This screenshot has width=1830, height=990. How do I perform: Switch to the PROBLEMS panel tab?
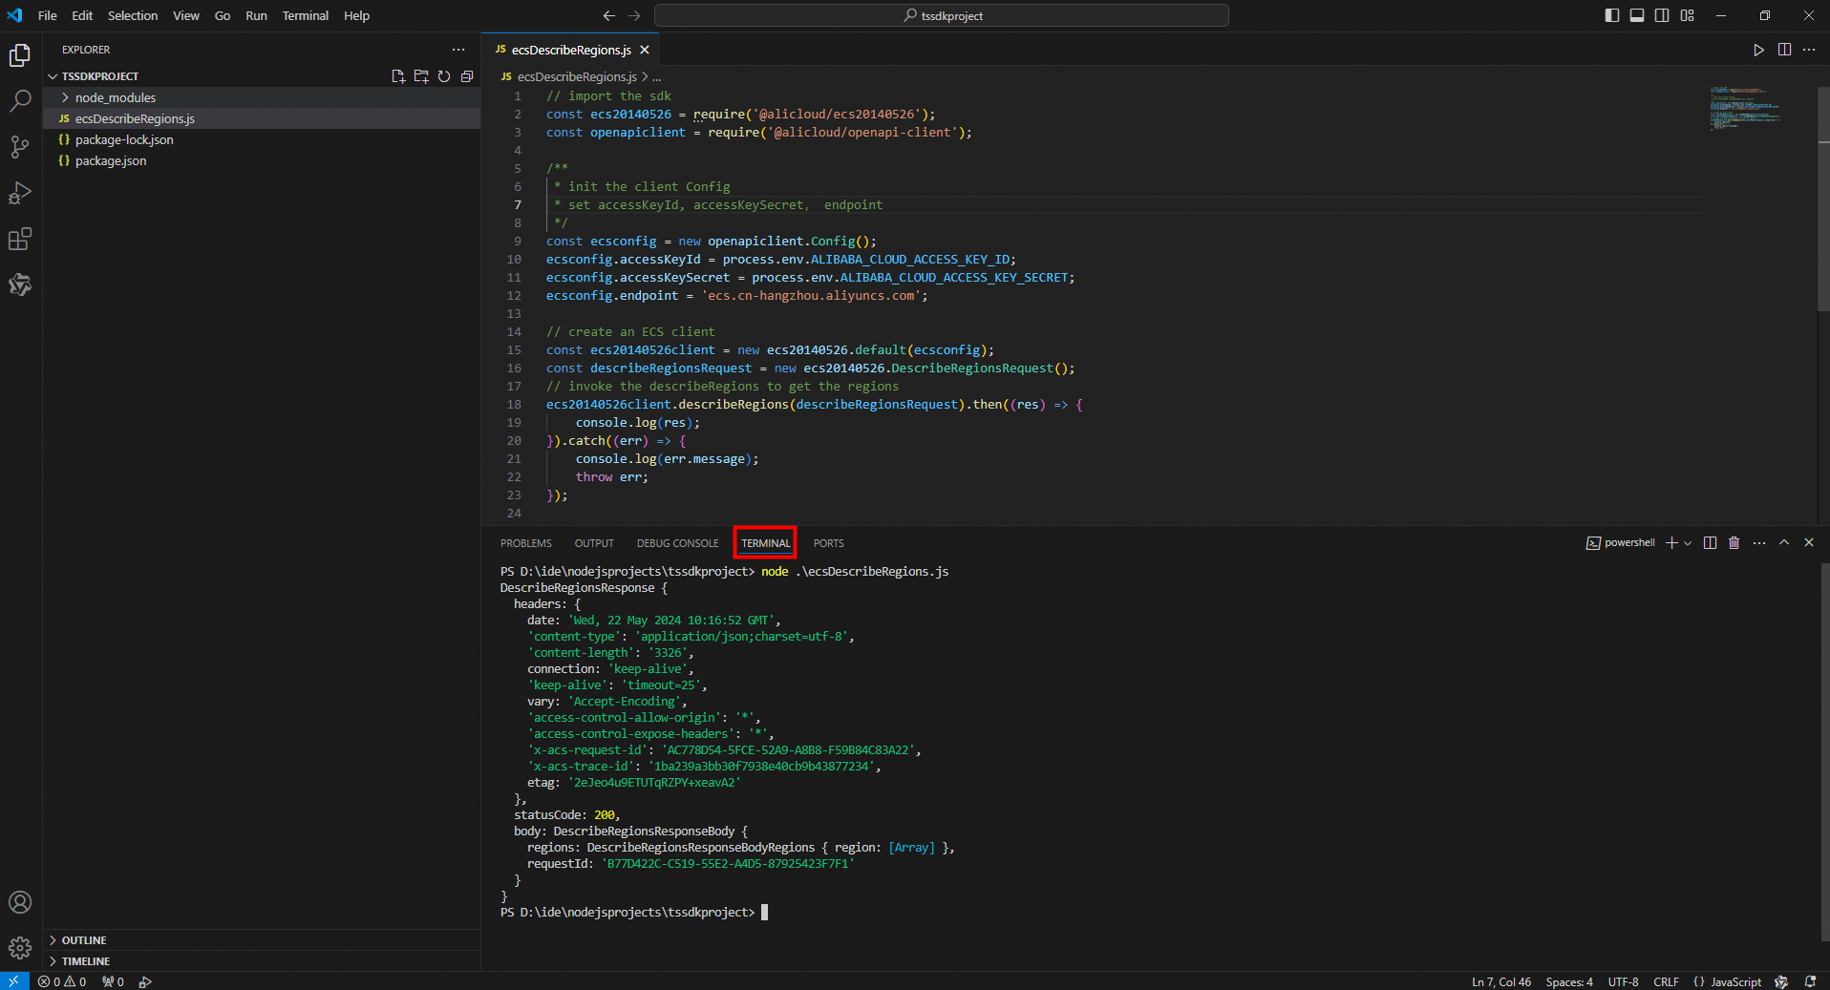pyautogui.click(x=526, y=543)
